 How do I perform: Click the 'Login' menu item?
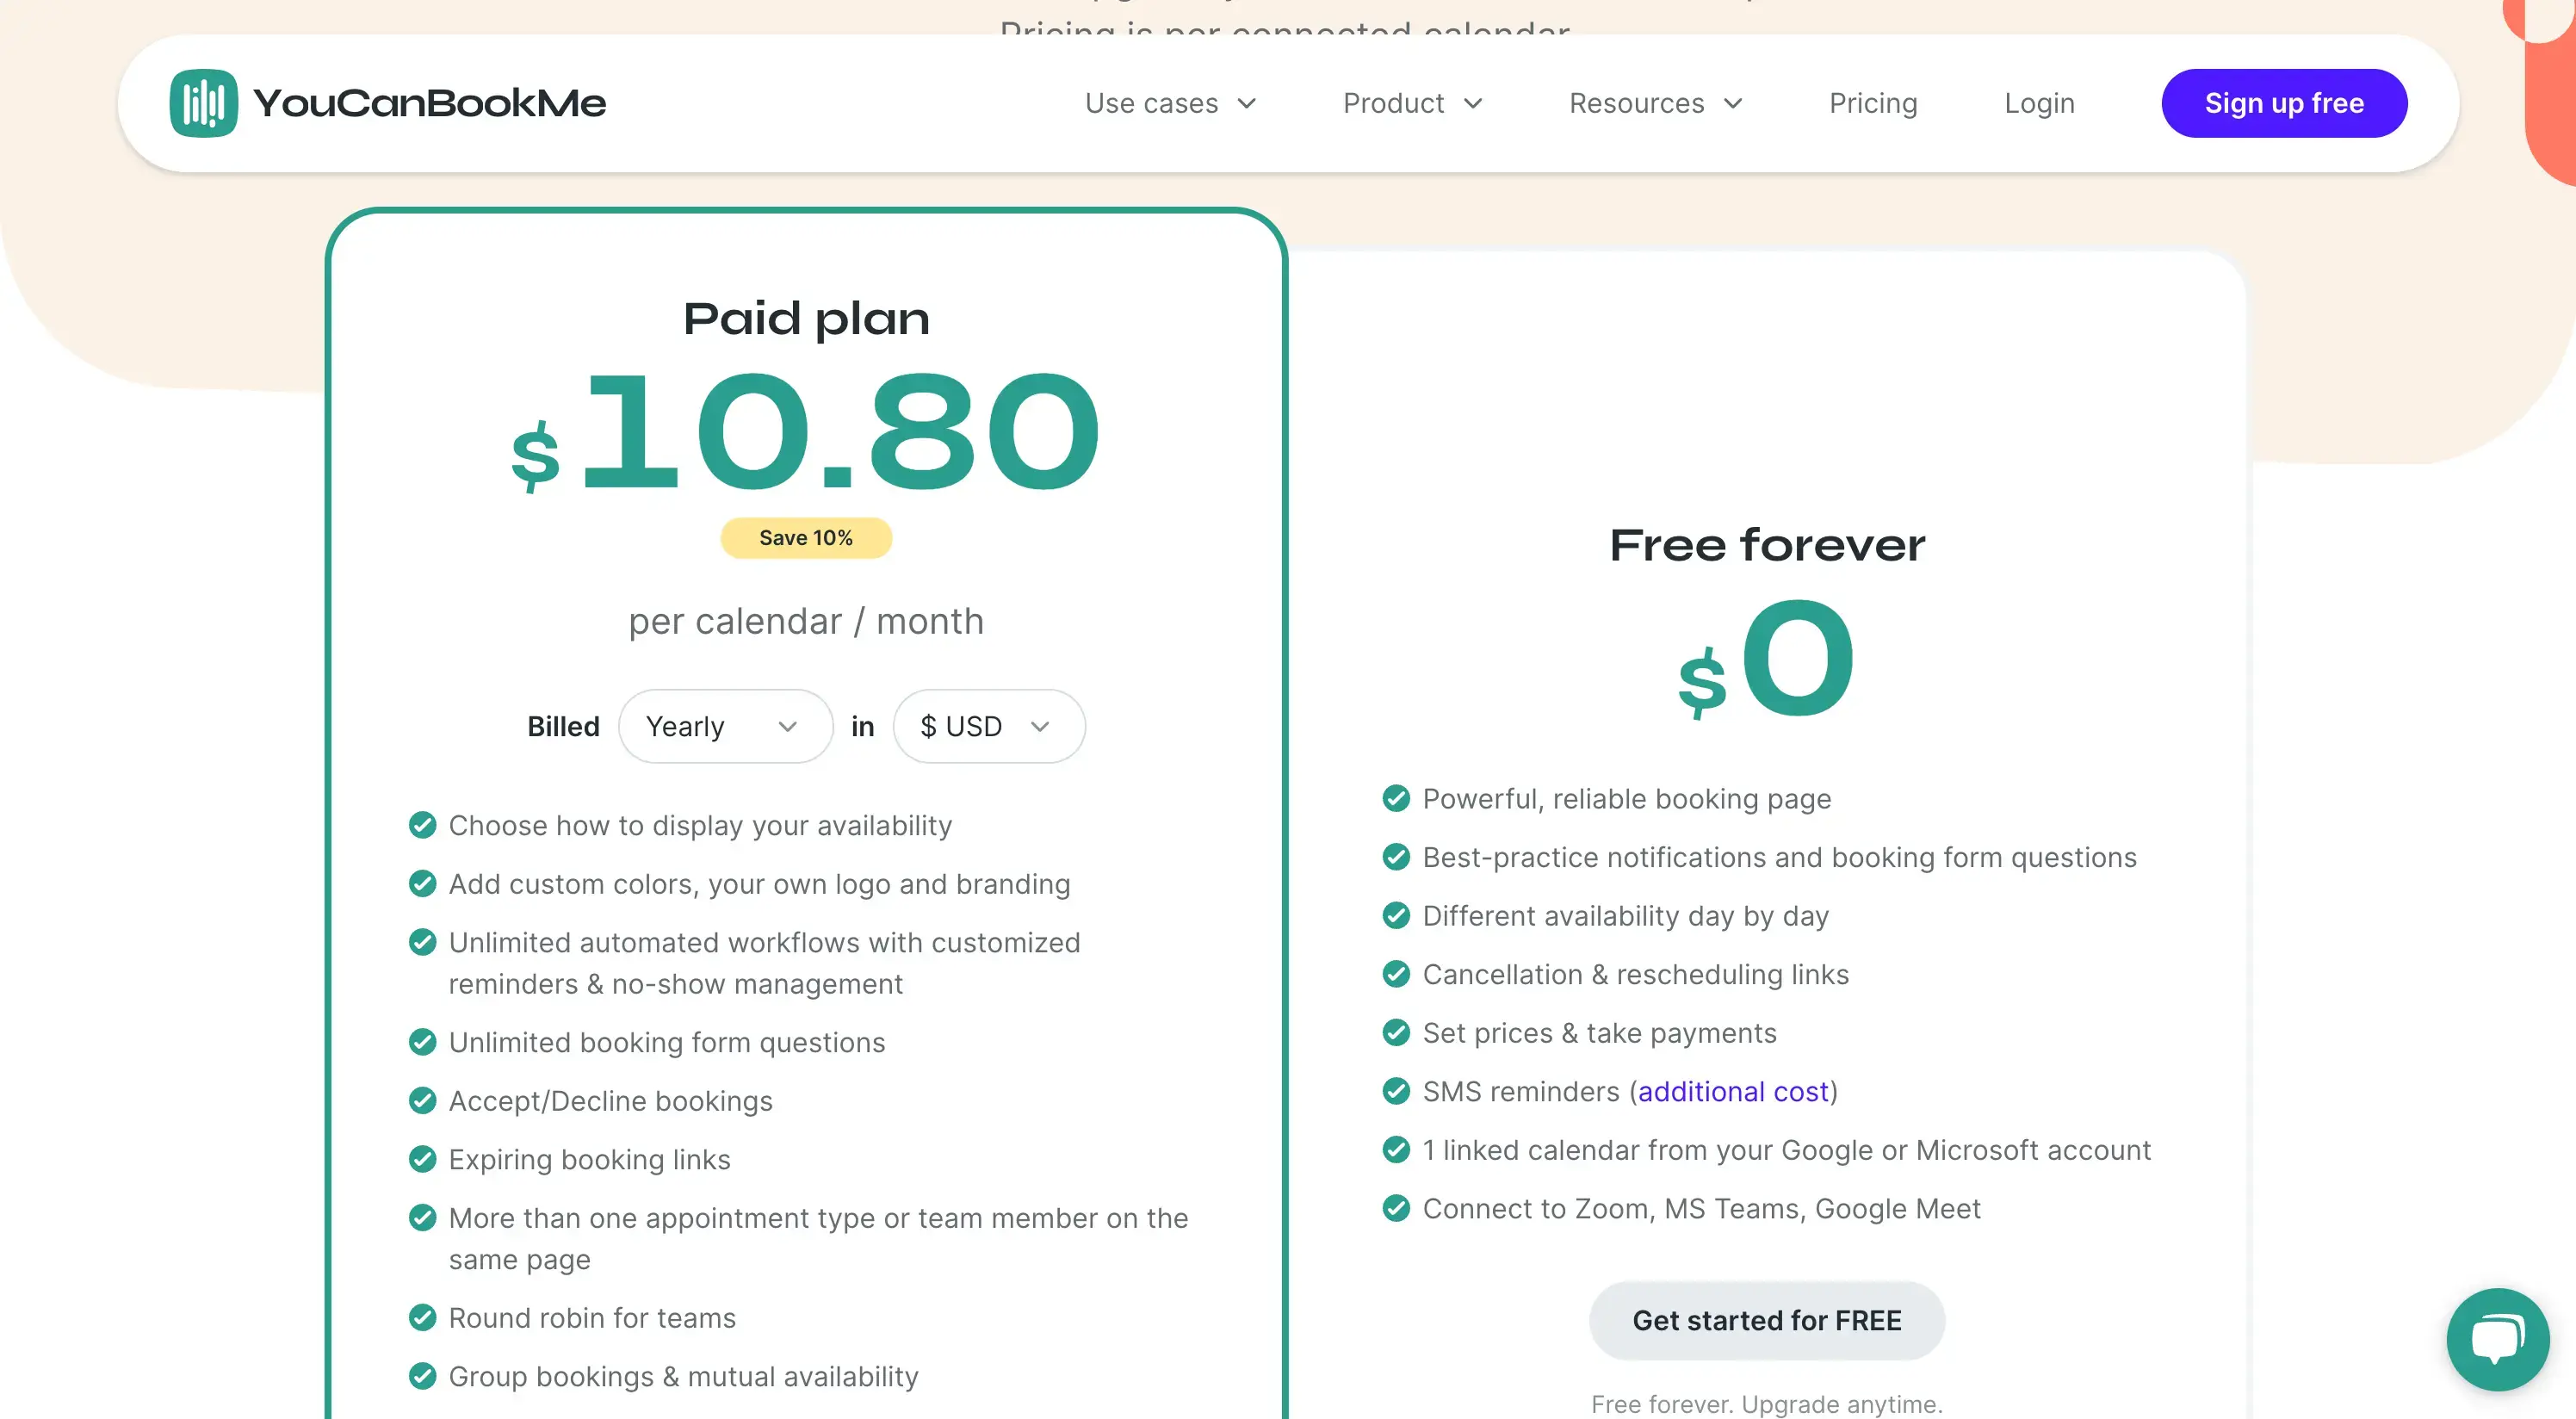(x=2038, y=102)
